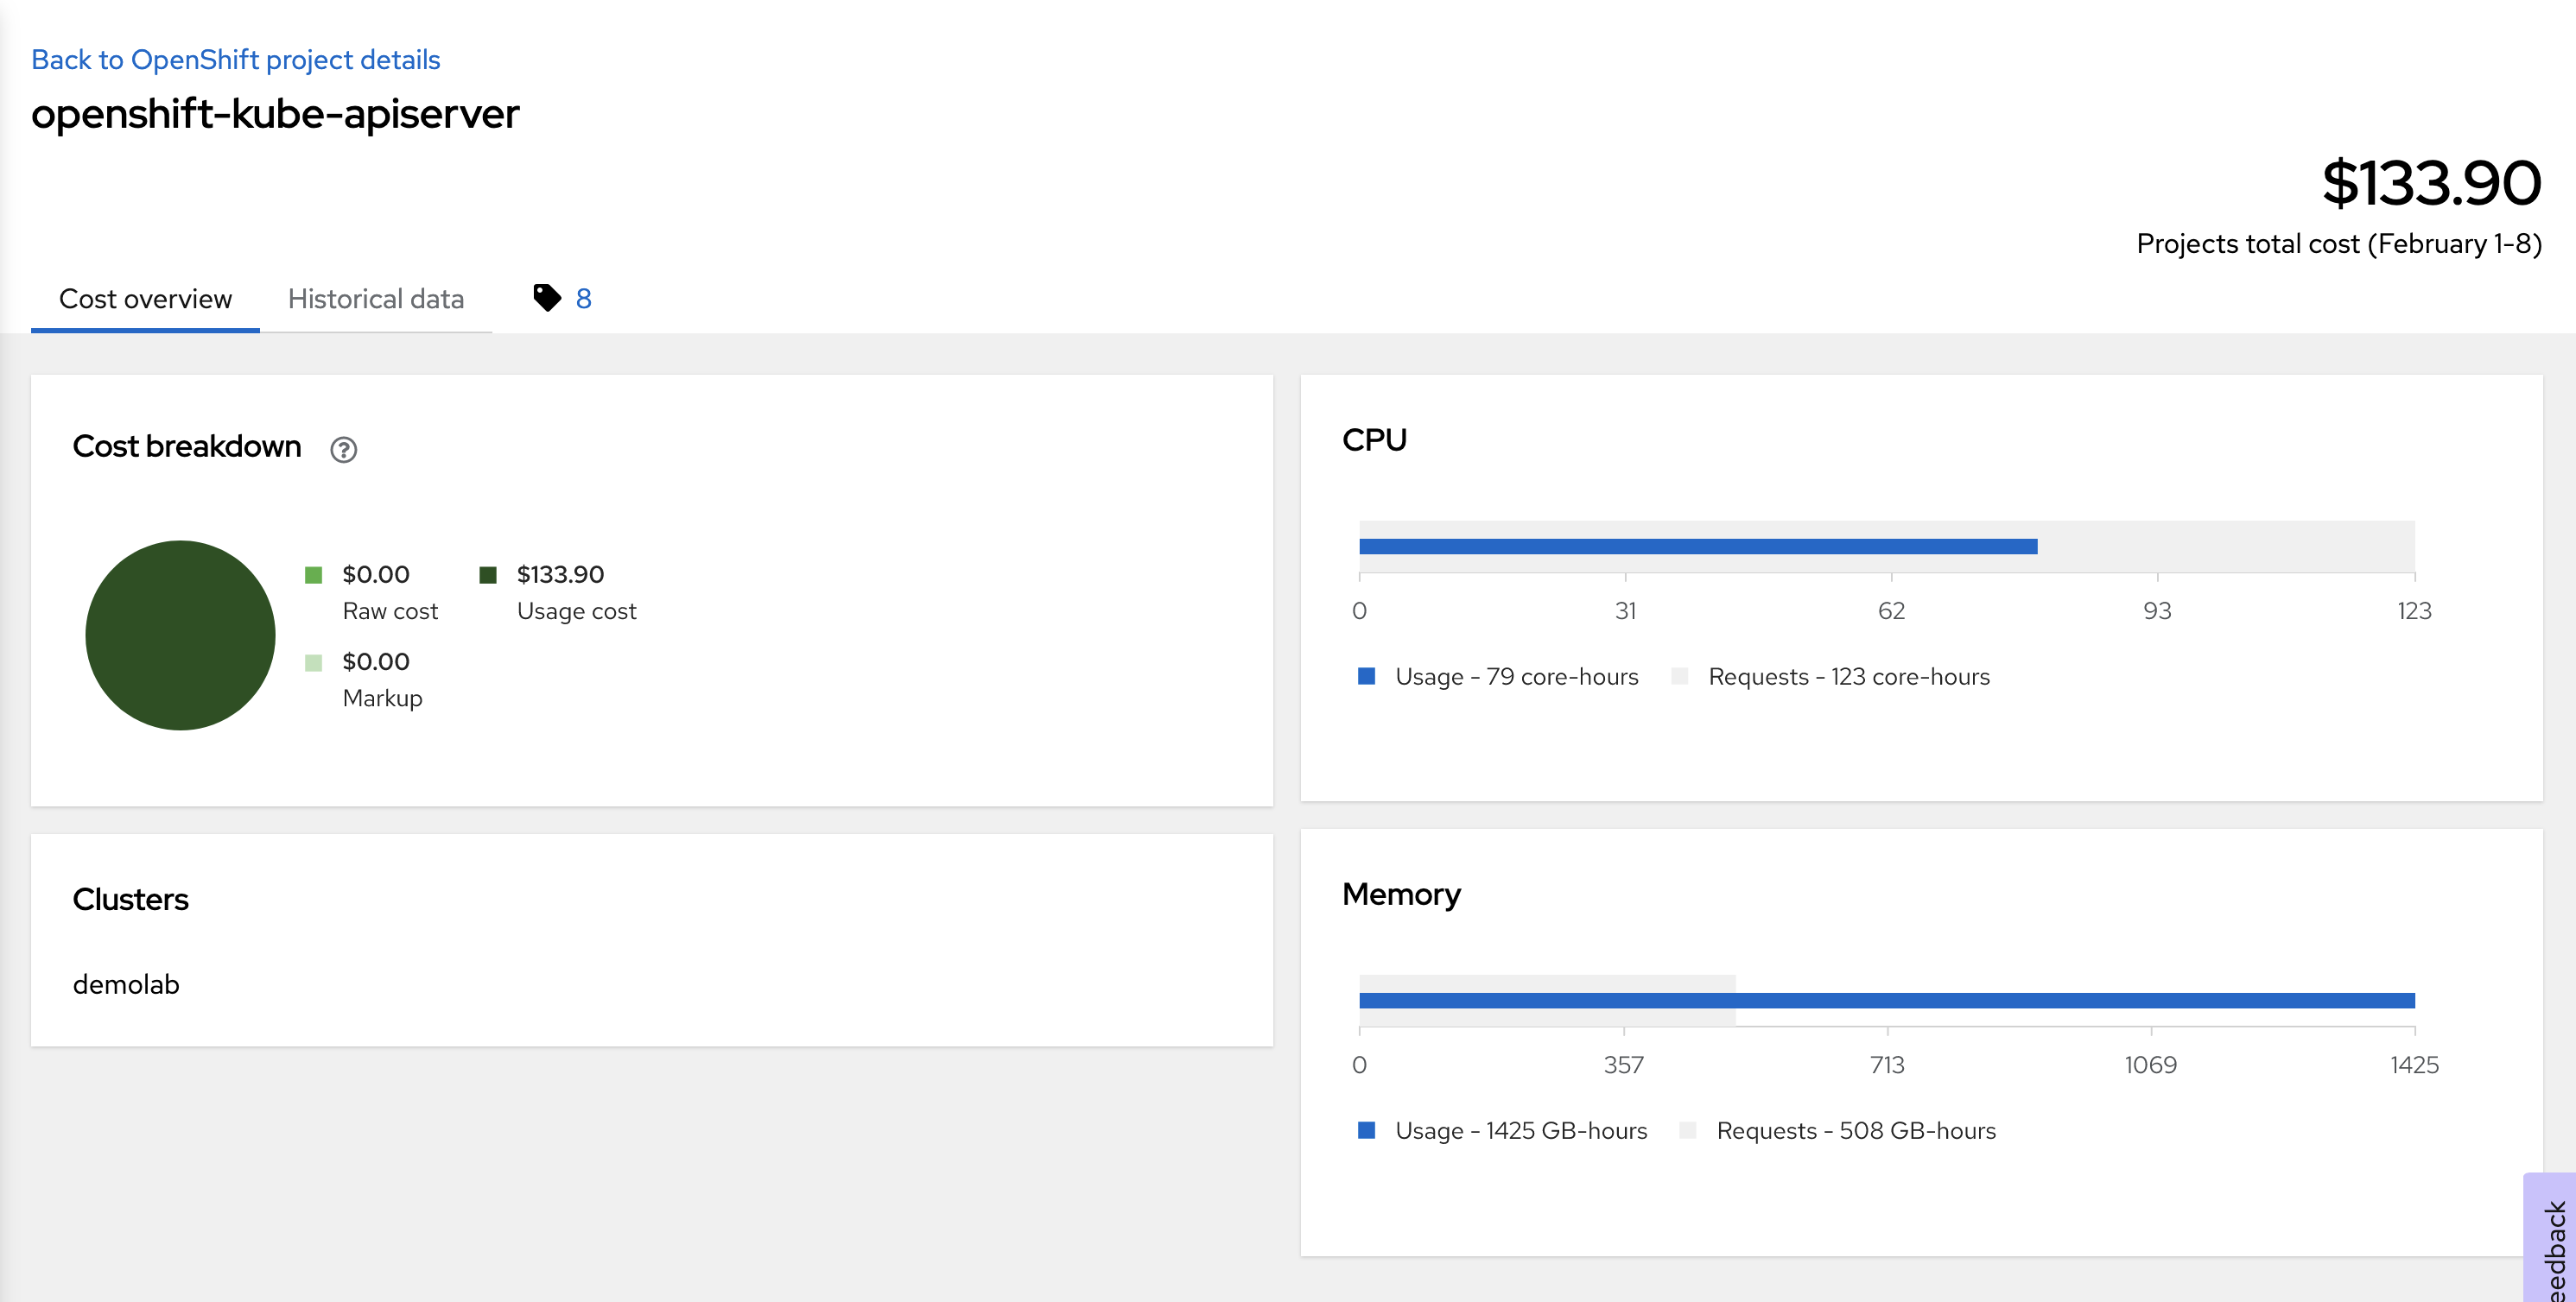2576x1302 pixels.
Task: Click the CPU requests legend square
Action: pos(1680,677)
